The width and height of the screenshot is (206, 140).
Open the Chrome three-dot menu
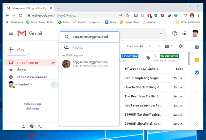pos(199,16)
